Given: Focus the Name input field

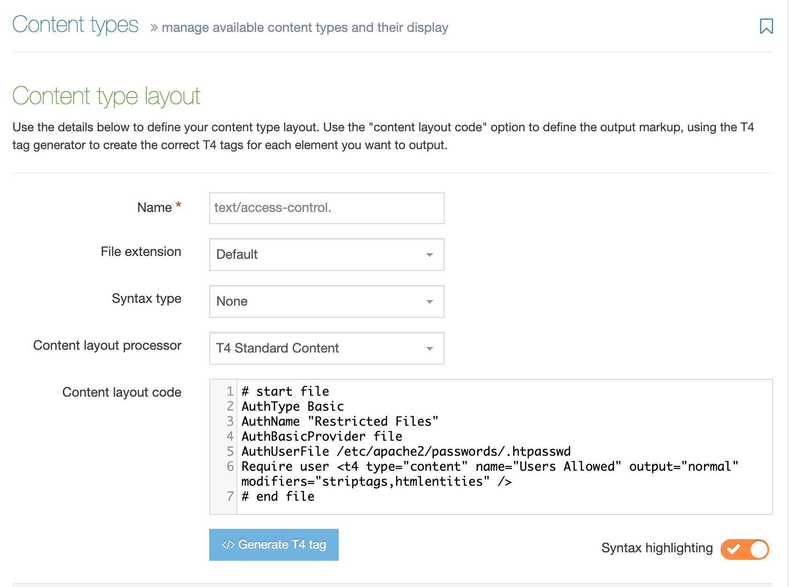Looking at the screenshot, I should 326,208.
